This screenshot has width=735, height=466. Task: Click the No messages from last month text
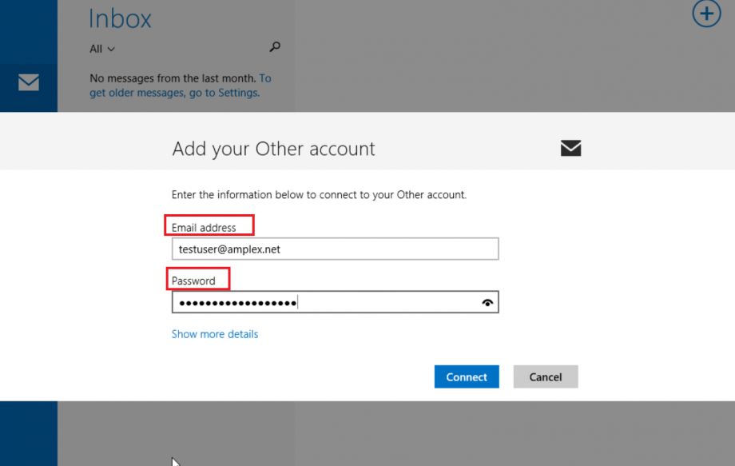point(173,78)
